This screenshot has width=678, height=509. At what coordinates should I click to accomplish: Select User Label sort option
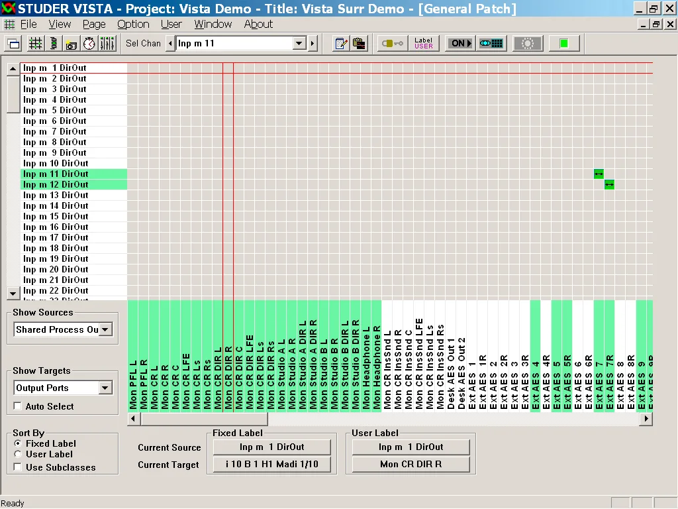[18, 454]
